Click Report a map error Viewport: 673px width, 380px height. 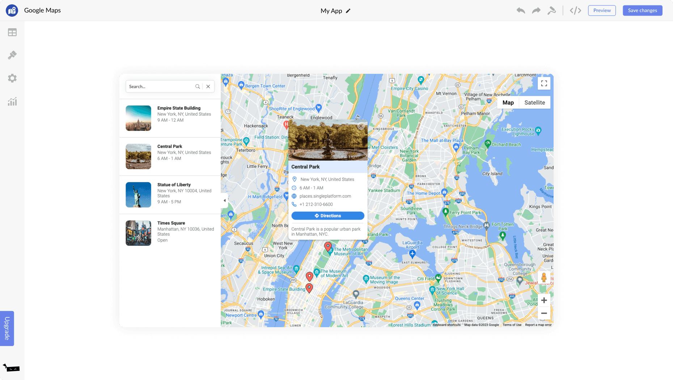tap(538, 325)
